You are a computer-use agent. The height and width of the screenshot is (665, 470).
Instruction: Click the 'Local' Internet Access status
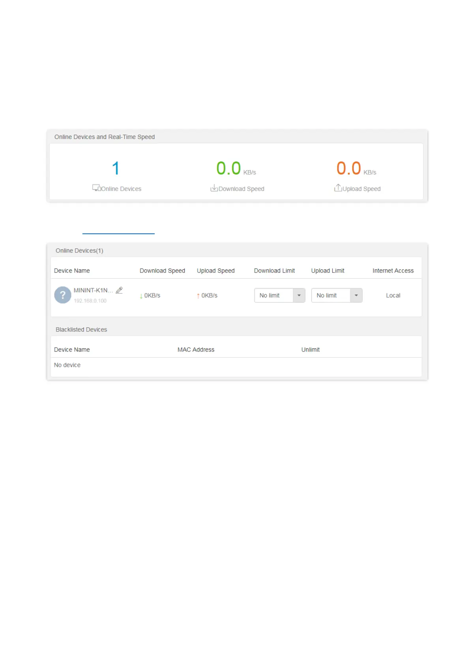pyautogui.click(x=393, y=295)
